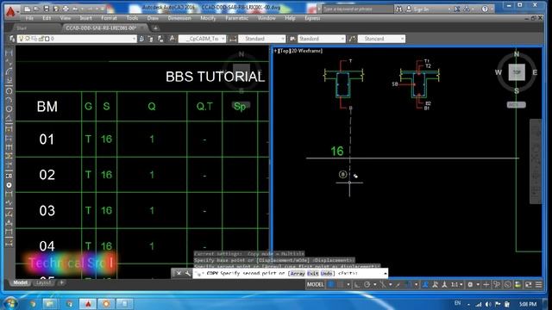Screen dimensions: 552x310
Task: Toggle Polar tracking in status bar
Action: [x=367, y=285]
